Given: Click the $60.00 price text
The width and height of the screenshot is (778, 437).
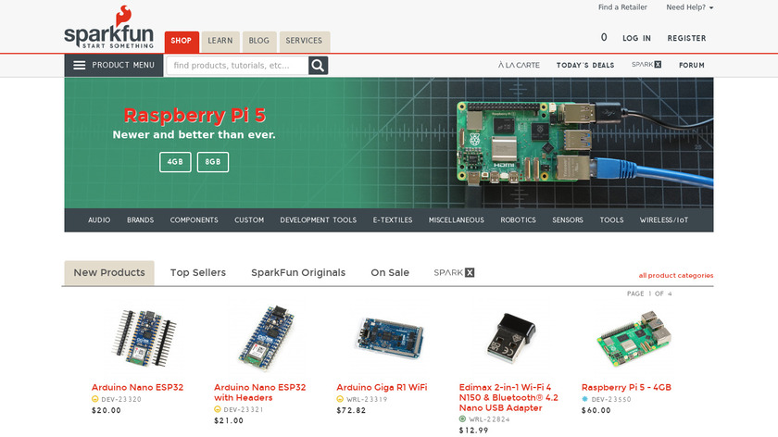Looking at the screenshot, I should (596, 411).
